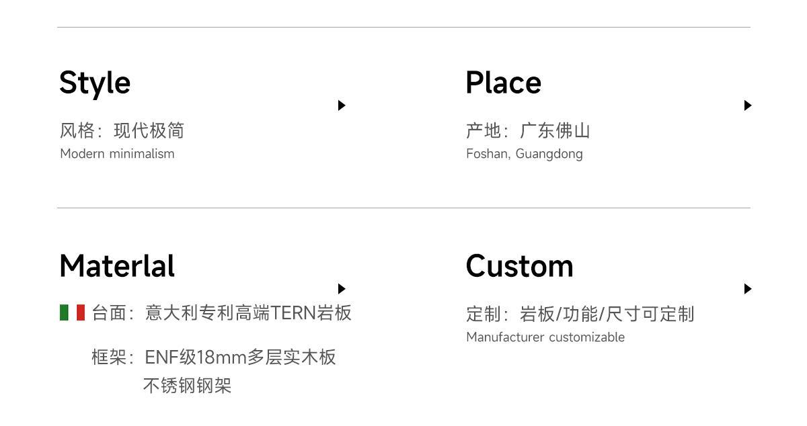This screenshot has height=426, width=807.
Task: Click the Manufacturer customizable text
Action: 545,337
